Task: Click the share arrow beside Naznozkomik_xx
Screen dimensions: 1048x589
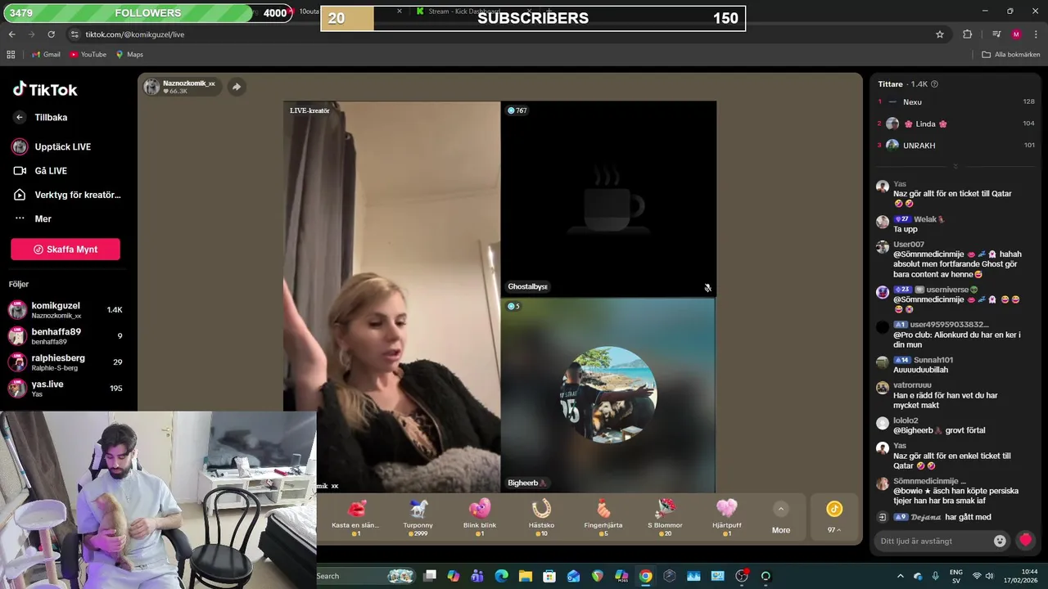Action: [236, 87]
